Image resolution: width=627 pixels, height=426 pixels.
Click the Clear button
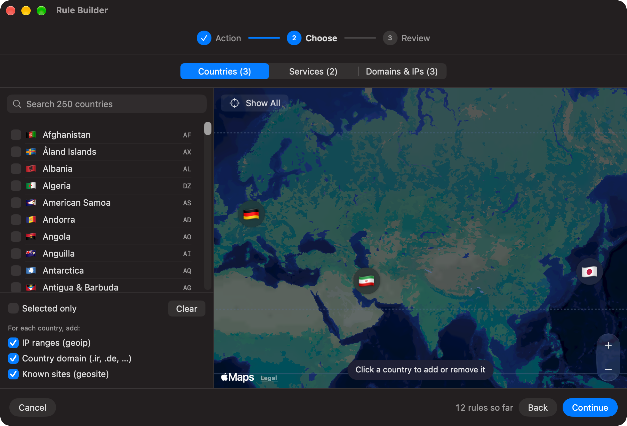187,309
